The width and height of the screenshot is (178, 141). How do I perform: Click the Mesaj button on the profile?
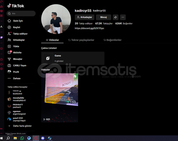pos(104,17)
